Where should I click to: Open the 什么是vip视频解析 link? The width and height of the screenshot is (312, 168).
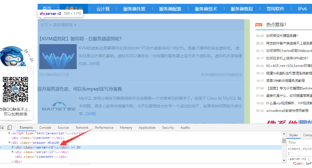click(x=289, y=103)
